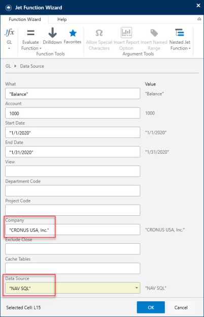Click the Evaluate Function equals icon
The image size is (204, 317).
coord(30,33)
